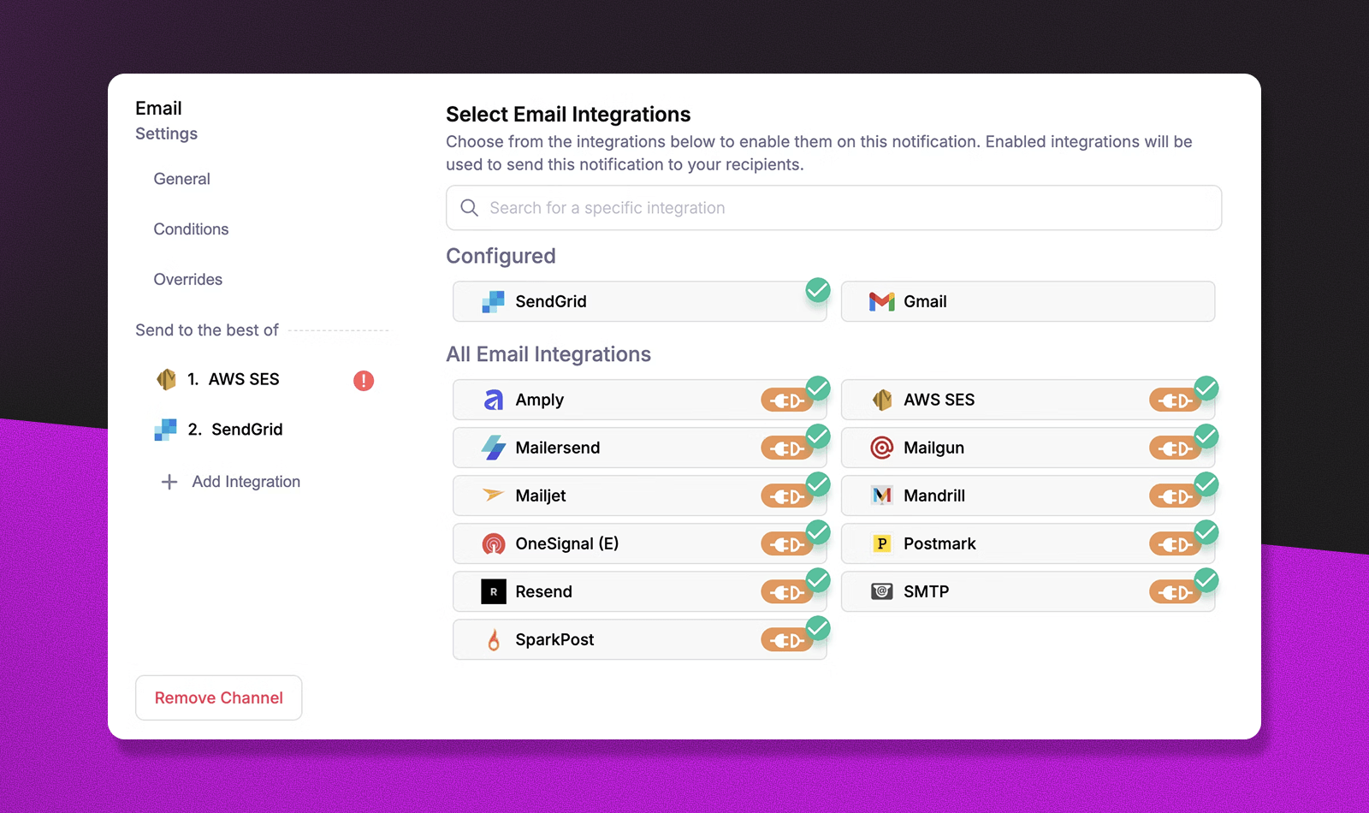Enable the Gmail configured integration
This screenshot has width=1369, height=813.
tap(1027, 301)
